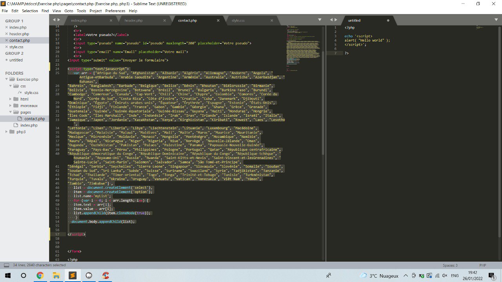Close the header.php tab
The image size is (502, 282).
click(165, 20)
